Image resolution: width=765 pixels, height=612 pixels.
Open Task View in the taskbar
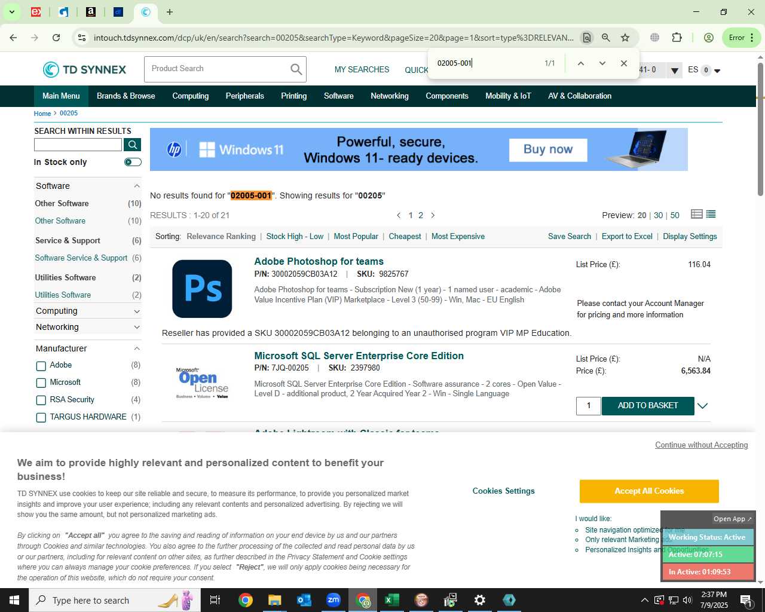(x=215, y=600)
